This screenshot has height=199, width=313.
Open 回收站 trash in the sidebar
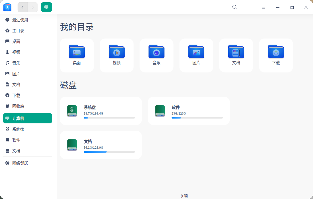(x=28, y=106)
